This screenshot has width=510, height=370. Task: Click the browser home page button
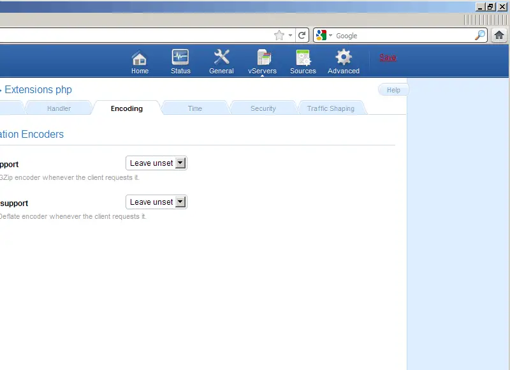coord(500,36)
